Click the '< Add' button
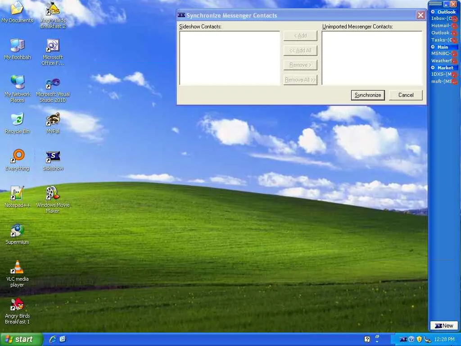The image size is (461, 346). click(300, 36)
